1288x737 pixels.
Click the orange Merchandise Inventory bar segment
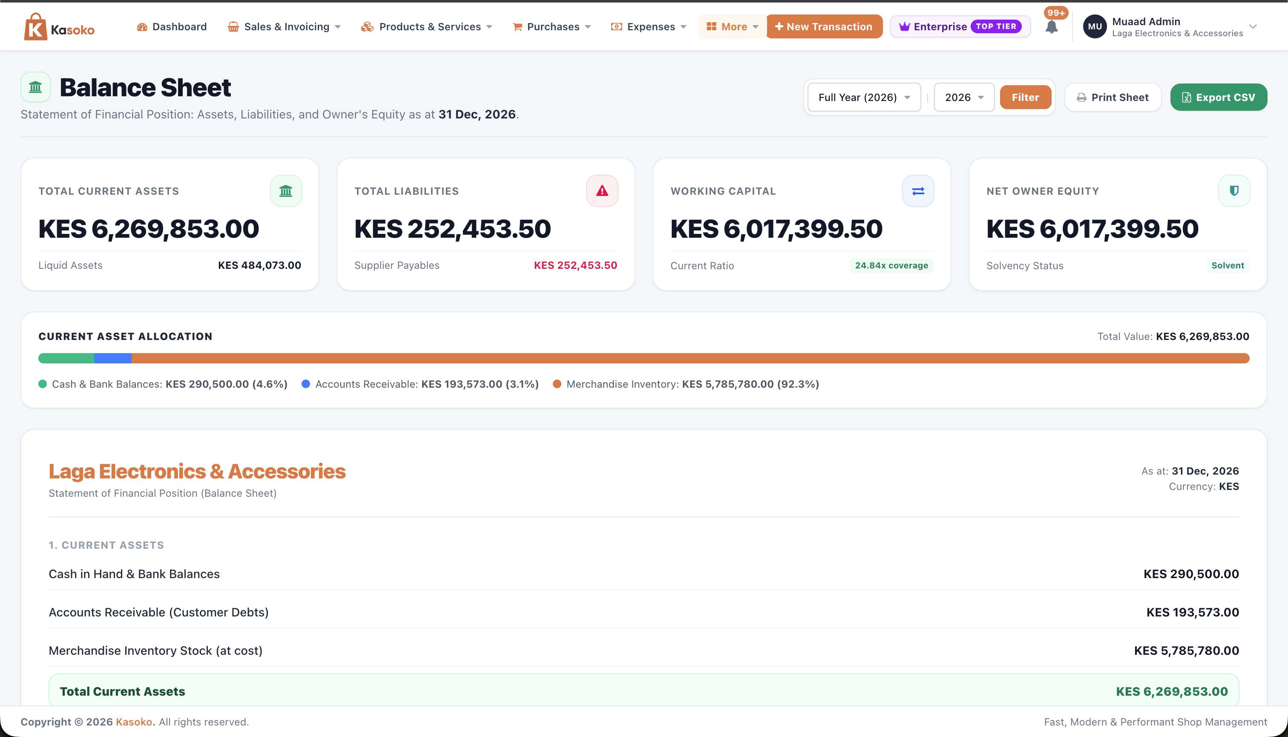point(690,358)
